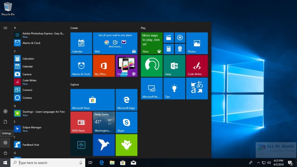Open the Calculator small tile in Play group

tap(169, 49)
